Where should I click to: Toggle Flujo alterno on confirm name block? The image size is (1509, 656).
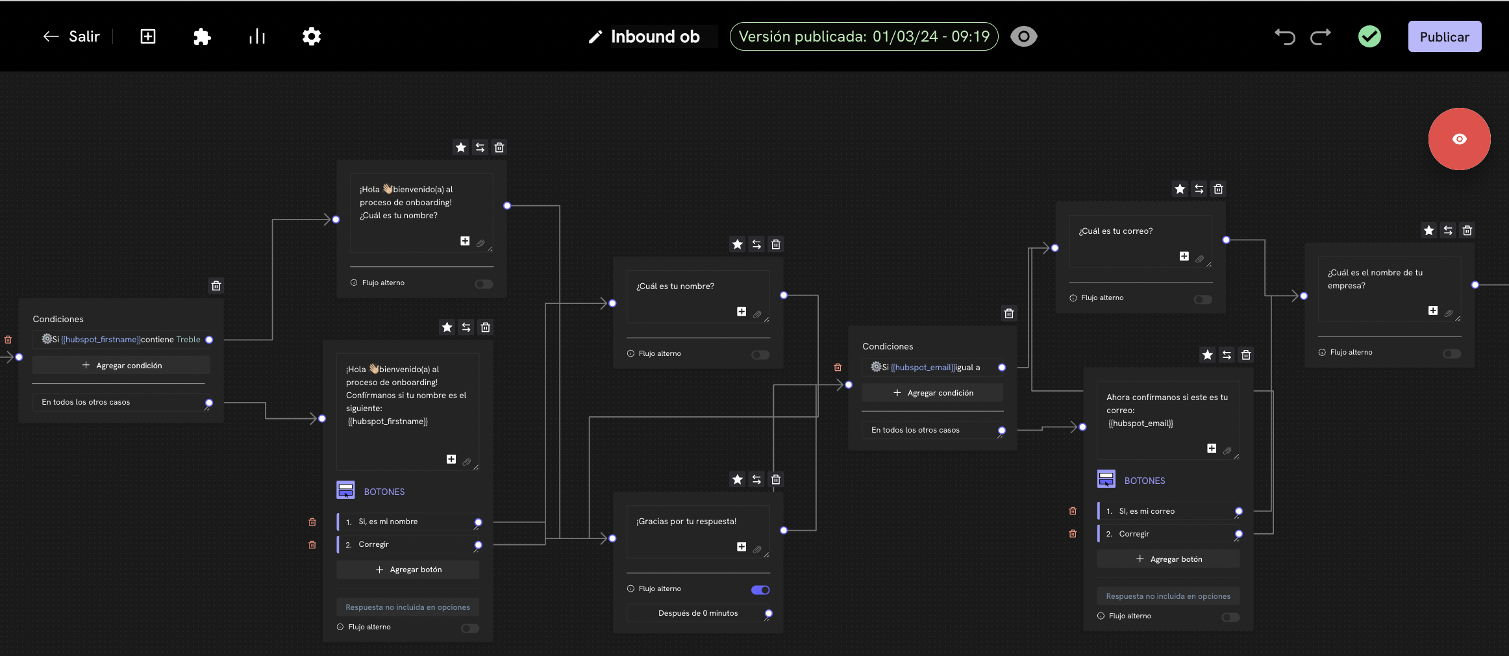(470, 628)
